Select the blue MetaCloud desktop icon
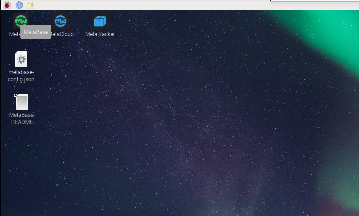This screenshot has height=216, width=359. click(x=60, y=21)
